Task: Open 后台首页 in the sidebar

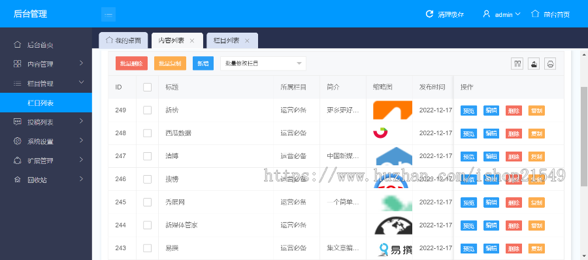Action: pyautogui.click(x=46, y=44)
